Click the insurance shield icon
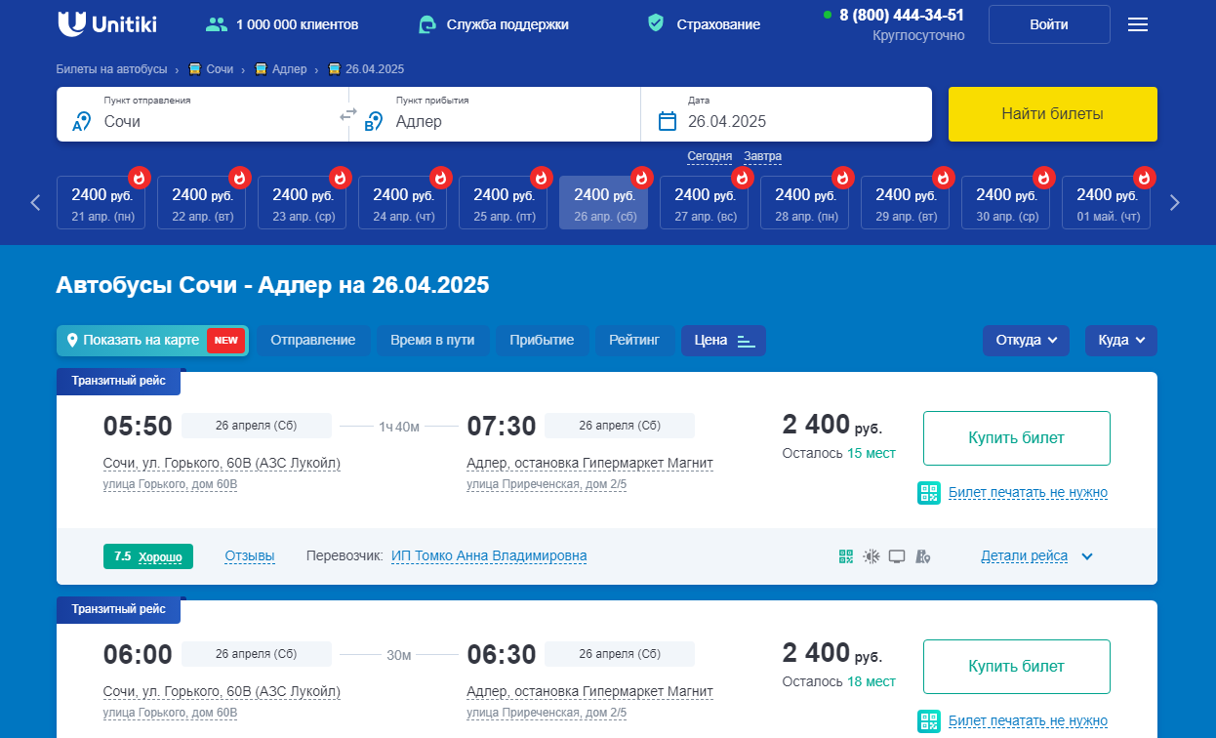The width and height of the screenshot is (1216, 738). click(657, 23)
